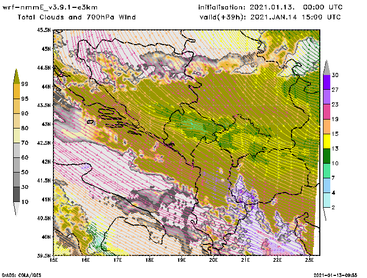Click the '99' value on cloud legend
Viewport: 367px width, 278px height.
(25, 84)
